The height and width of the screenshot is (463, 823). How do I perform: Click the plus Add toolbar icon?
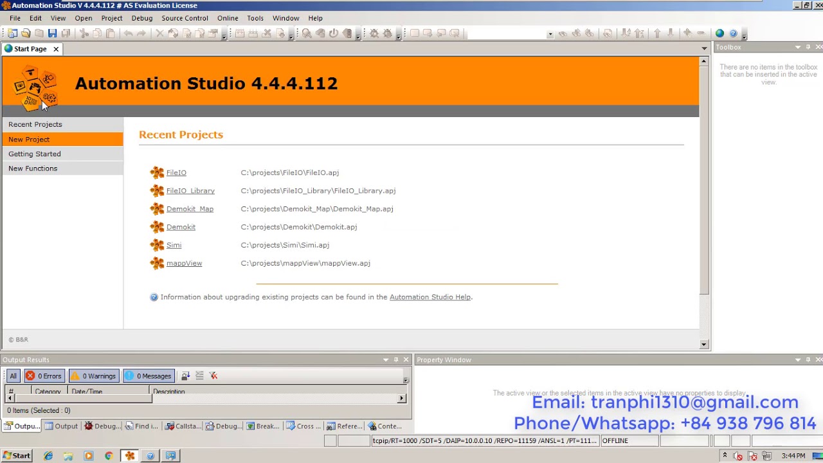pyautogui.click(x=687, y=33)
